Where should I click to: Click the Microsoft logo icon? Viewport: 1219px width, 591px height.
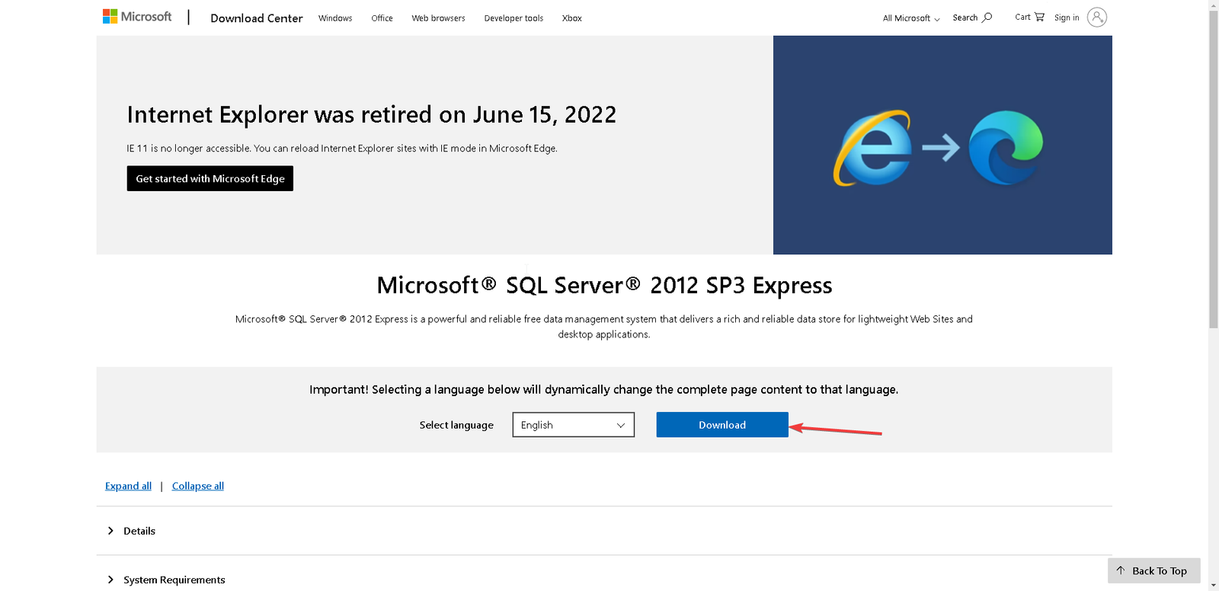click(110, 17)
